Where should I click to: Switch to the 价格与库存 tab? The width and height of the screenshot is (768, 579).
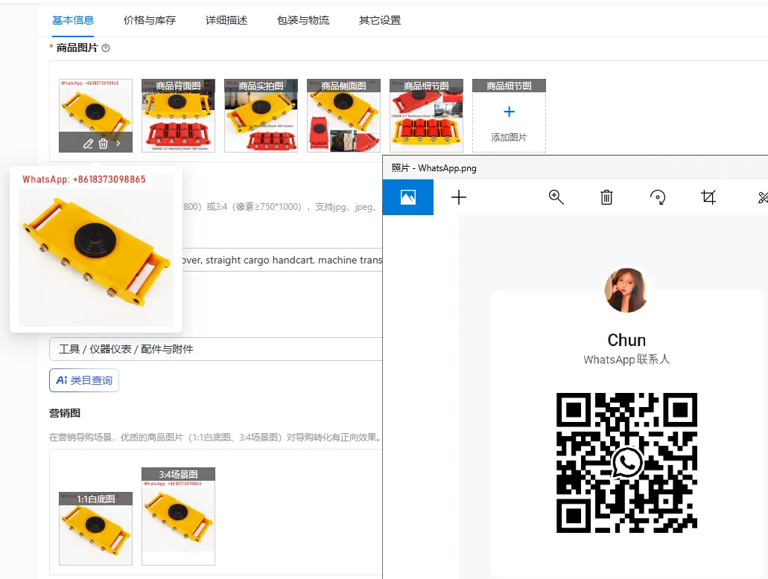(x=149, y=20)
